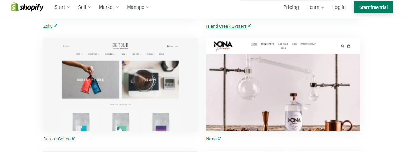Screen dimensions: 408x152
Task: Click the Shopify bag logo
Action: point(15,7)
